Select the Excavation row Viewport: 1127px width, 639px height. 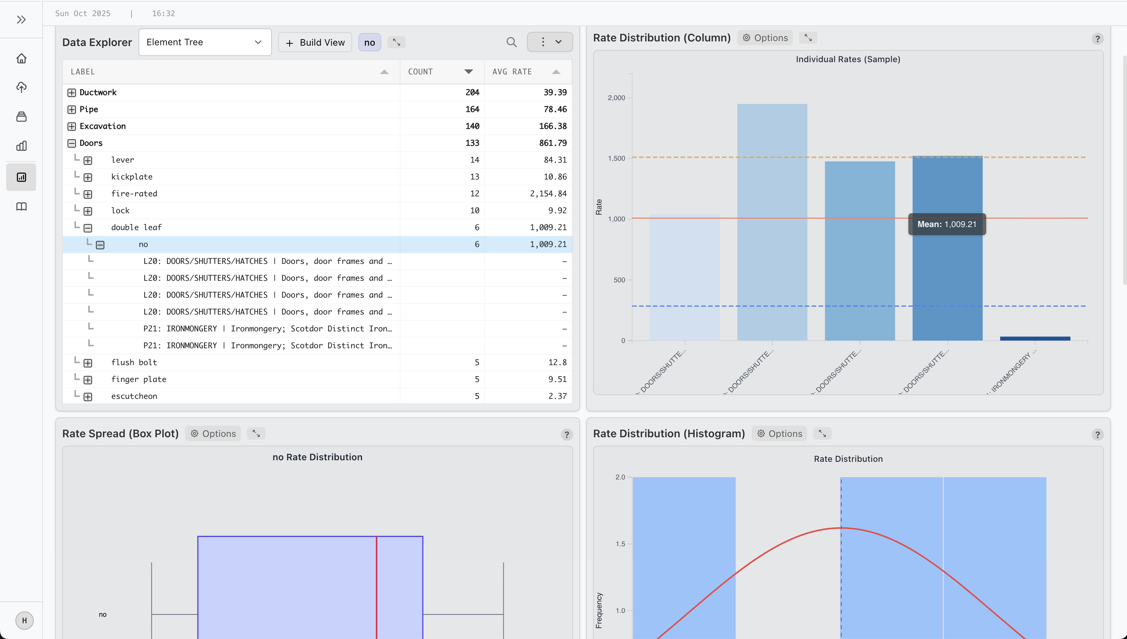(103, 127)
